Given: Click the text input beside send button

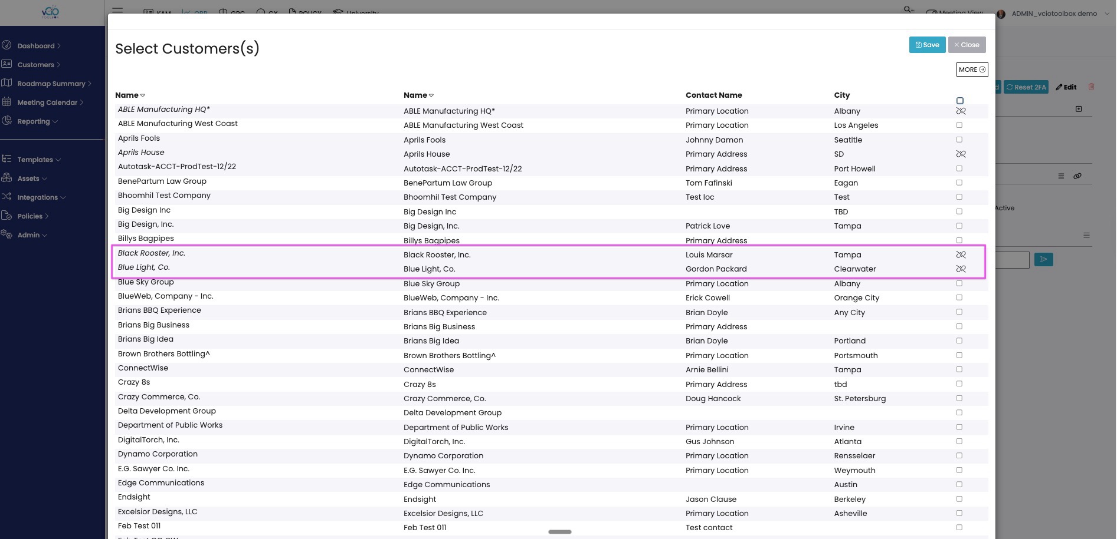Looking at the screenshot, I should (1013, 260).
